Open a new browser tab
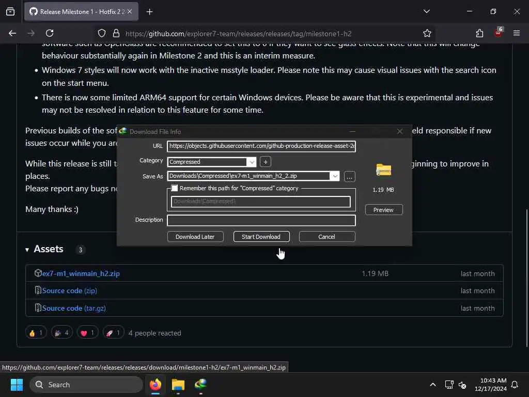This screenshot has width=529, height=397. [x=149, y=12]
